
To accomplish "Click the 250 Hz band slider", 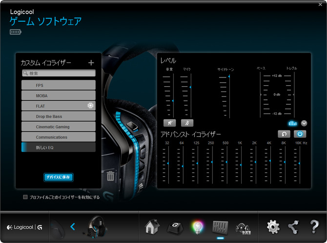I will [x=212, y=162].
